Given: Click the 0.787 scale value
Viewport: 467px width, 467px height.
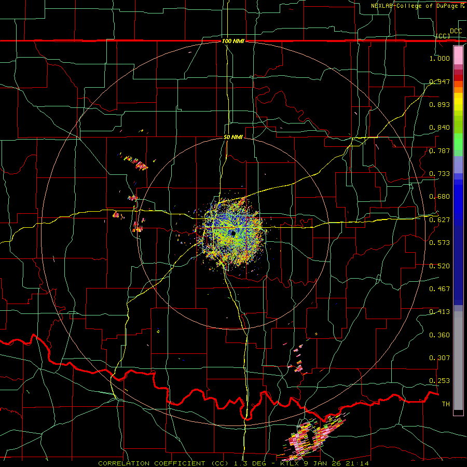Looking at the screenshot, I should [x=439, y=150].
